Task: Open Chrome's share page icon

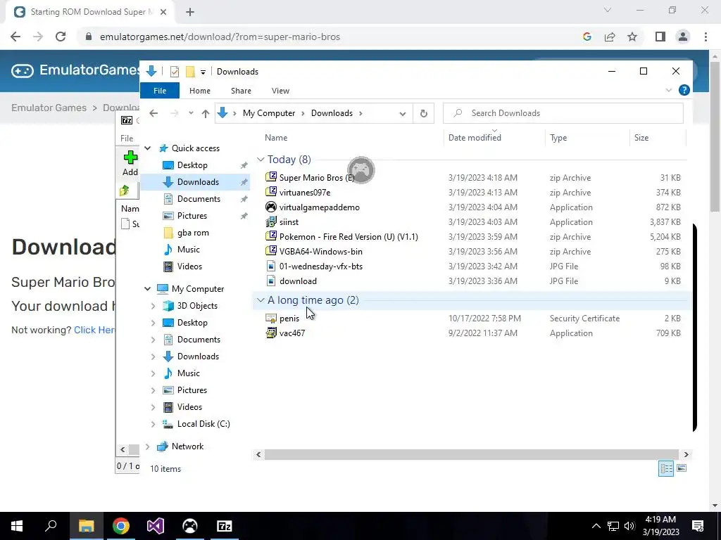Action: (610, 37)
